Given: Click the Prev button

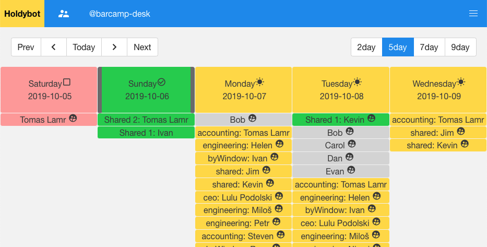Looking at the screenshot, I should click(26, 47).
